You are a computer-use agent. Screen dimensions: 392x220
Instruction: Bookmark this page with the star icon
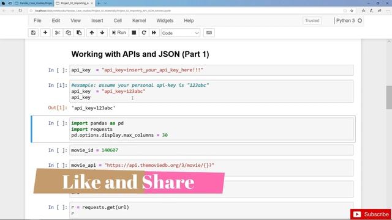(352, 11)
